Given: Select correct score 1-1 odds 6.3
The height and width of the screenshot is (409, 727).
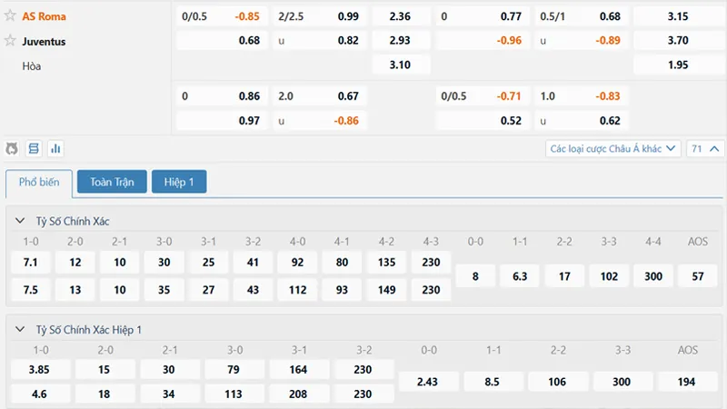Looking at the screenshot, I should (x=520, y=276).
